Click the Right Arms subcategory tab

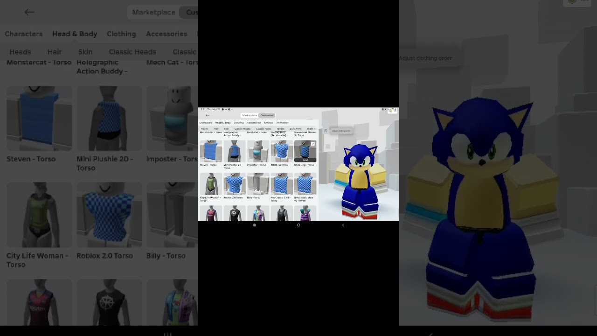[x=312, y=129]
